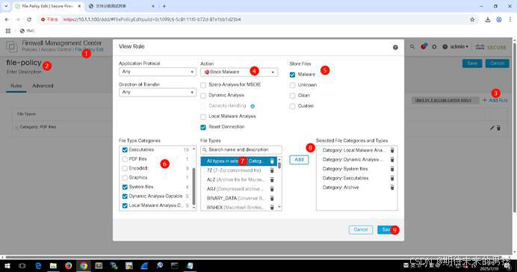Click trash icon beside ALZ file type
The image size is (517, 272).
click(272, 179)
